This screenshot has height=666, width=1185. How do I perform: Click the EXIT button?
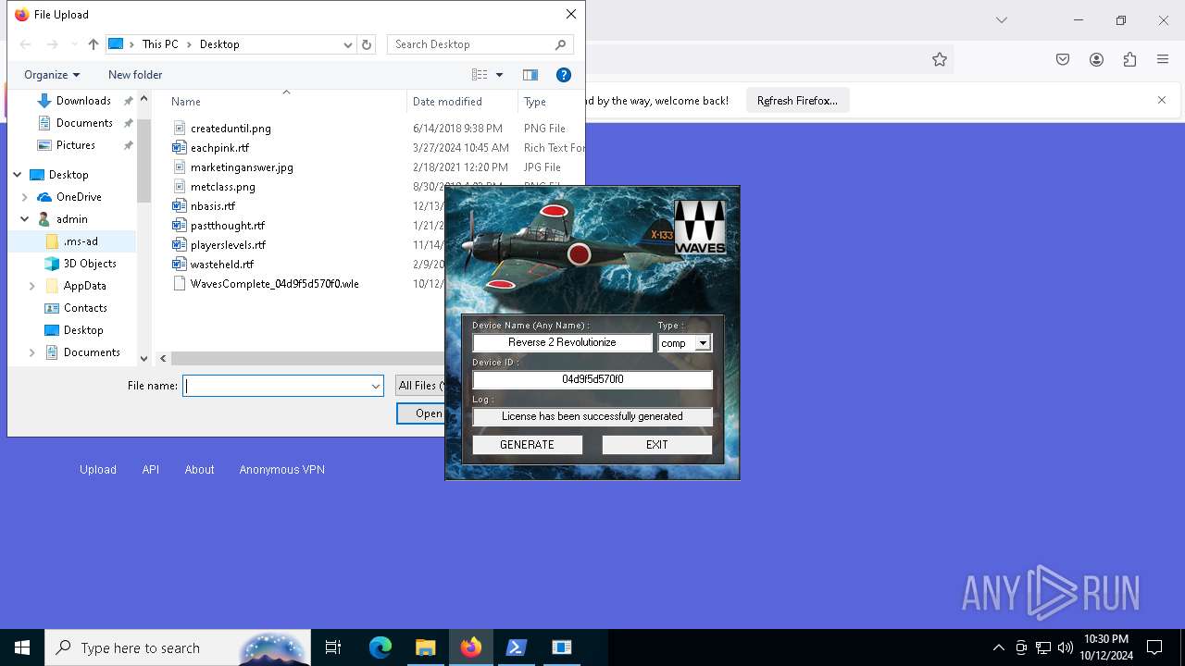657,445
